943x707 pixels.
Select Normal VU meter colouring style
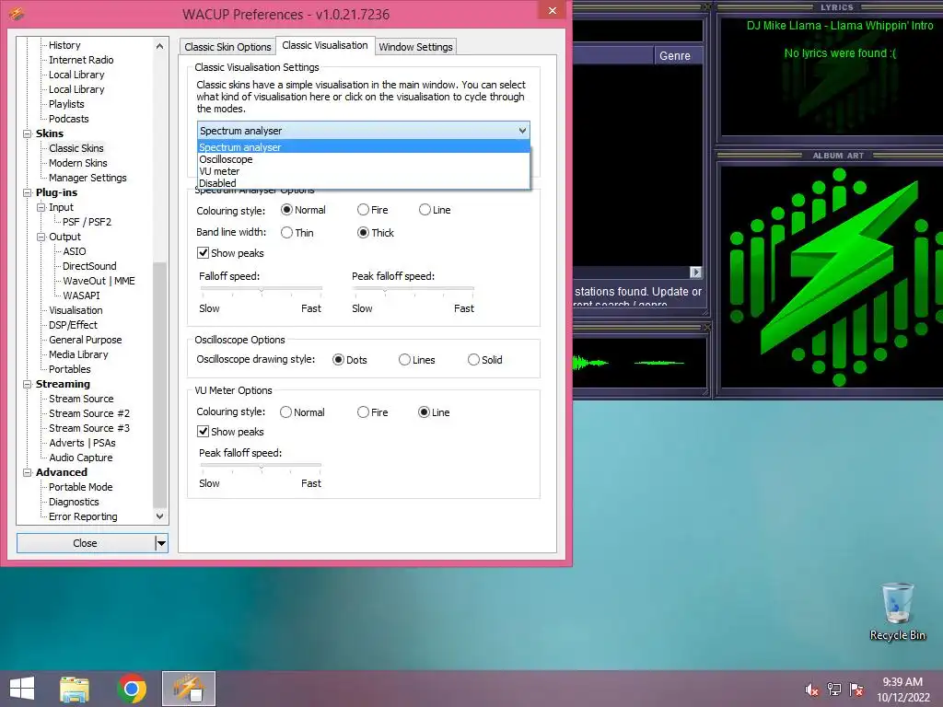click(x=302, y=412)
